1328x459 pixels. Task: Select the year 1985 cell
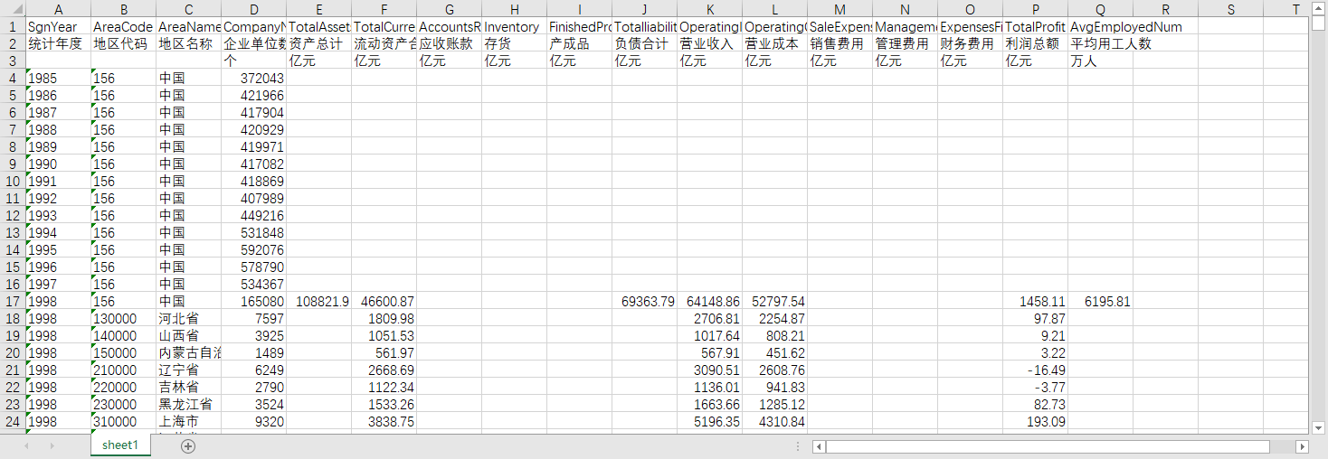[x=59, y=78]
